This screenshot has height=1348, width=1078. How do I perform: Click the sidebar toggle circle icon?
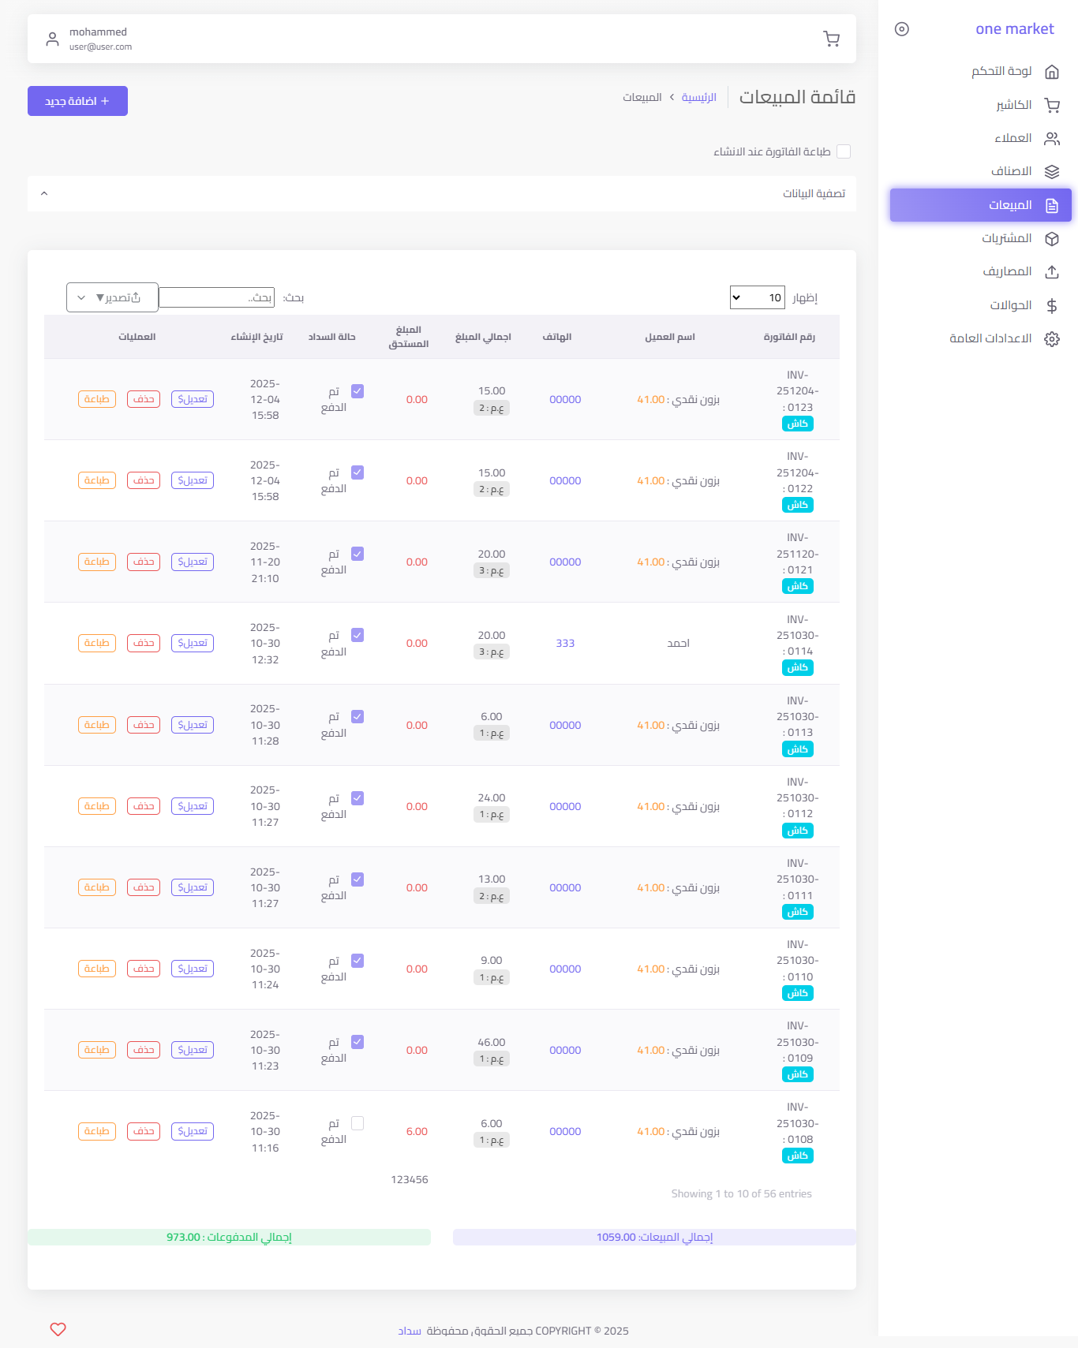point(901,29)
